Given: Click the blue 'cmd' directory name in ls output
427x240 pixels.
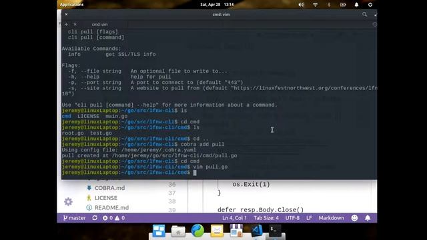Looking at the screenshot, I should click(x=66, y=116).
